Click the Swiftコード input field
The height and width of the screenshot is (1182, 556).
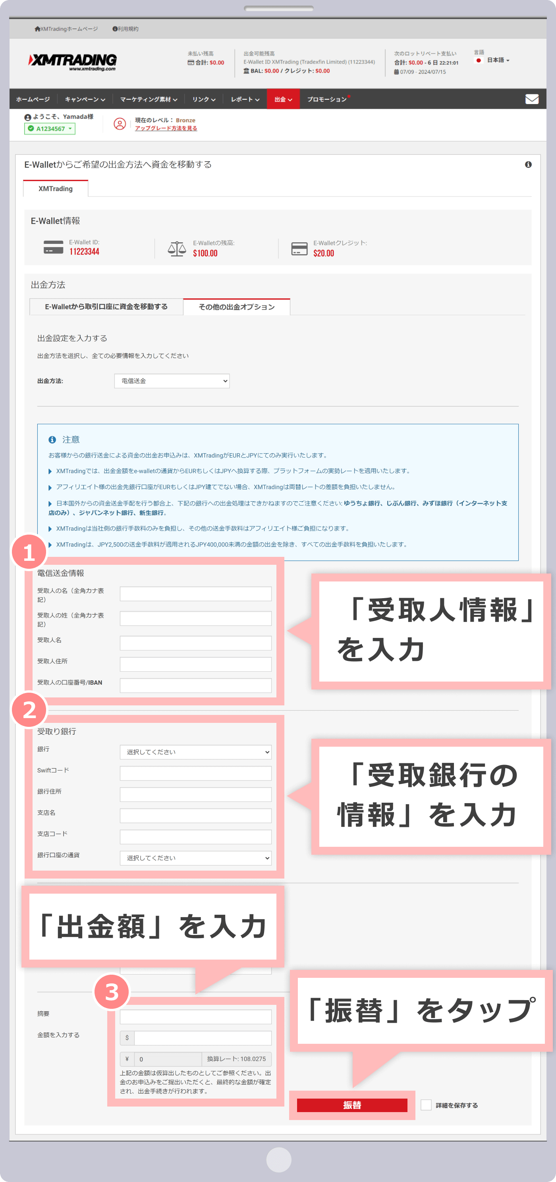(195, 773)
